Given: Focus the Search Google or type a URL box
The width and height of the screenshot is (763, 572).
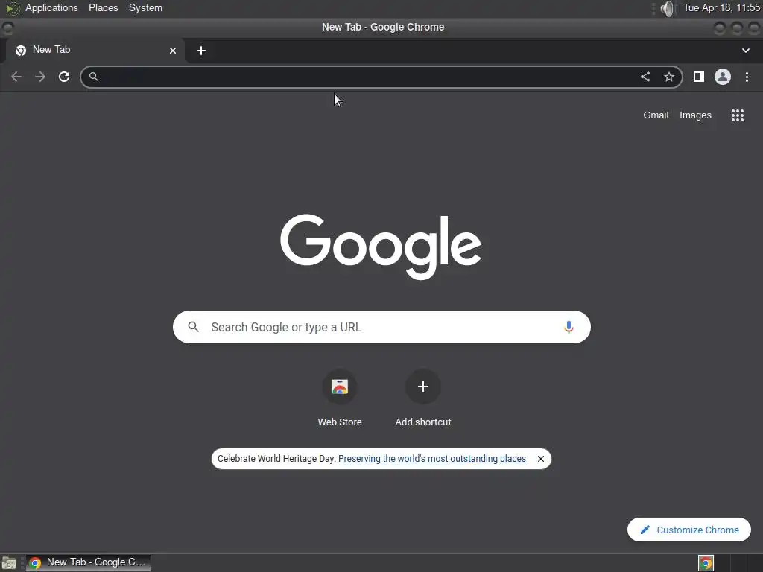Looking at the screenshot, I should coord(381,327).
